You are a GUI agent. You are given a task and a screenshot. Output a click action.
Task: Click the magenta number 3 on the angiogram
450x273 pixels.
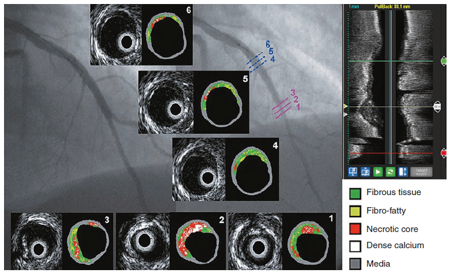pos(293,92)
